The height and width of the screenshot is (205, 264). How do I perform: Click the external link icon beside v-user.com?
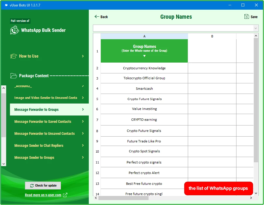point(65,195)
